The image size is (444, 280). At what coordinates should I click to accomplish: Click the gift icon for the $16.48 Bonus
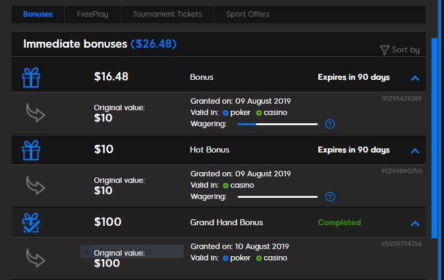31,77
